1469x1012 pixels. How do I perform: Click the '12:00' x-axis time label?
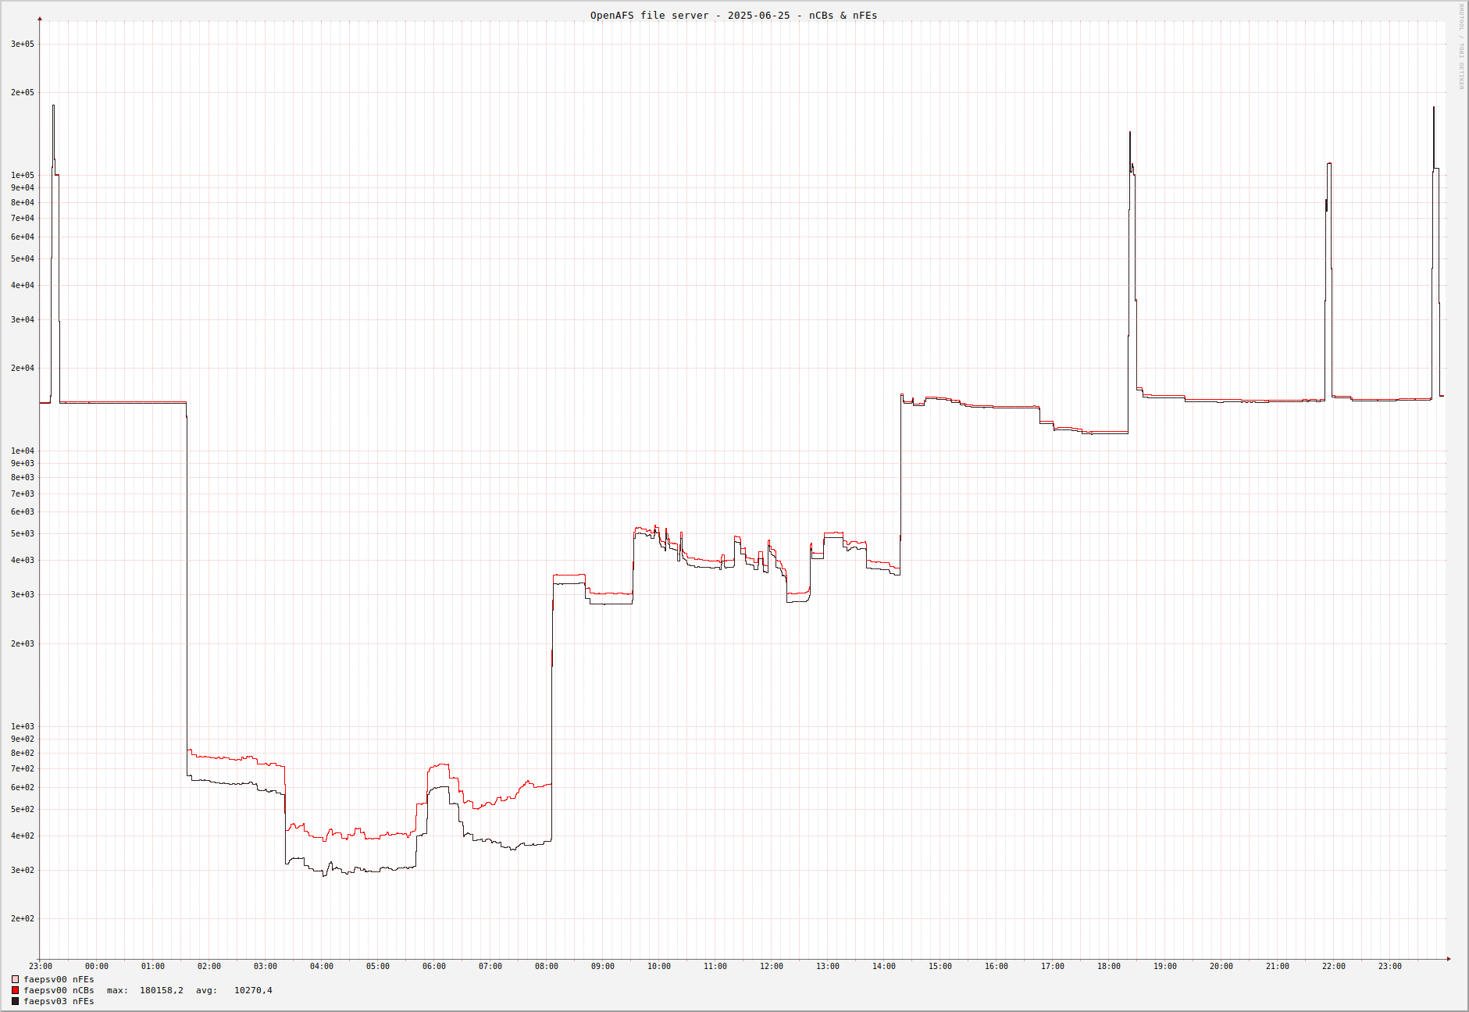coord(772,966)
